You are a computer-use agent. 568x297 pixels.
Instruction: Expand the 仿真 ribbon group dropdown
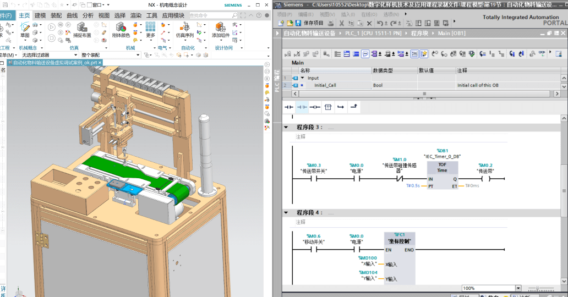click(106, 48)
